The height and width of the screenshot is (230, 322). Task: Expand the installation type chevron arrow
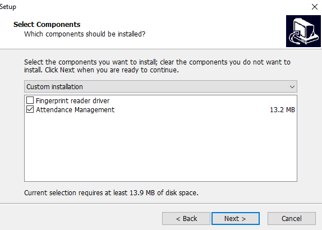(x=292, y=87)
